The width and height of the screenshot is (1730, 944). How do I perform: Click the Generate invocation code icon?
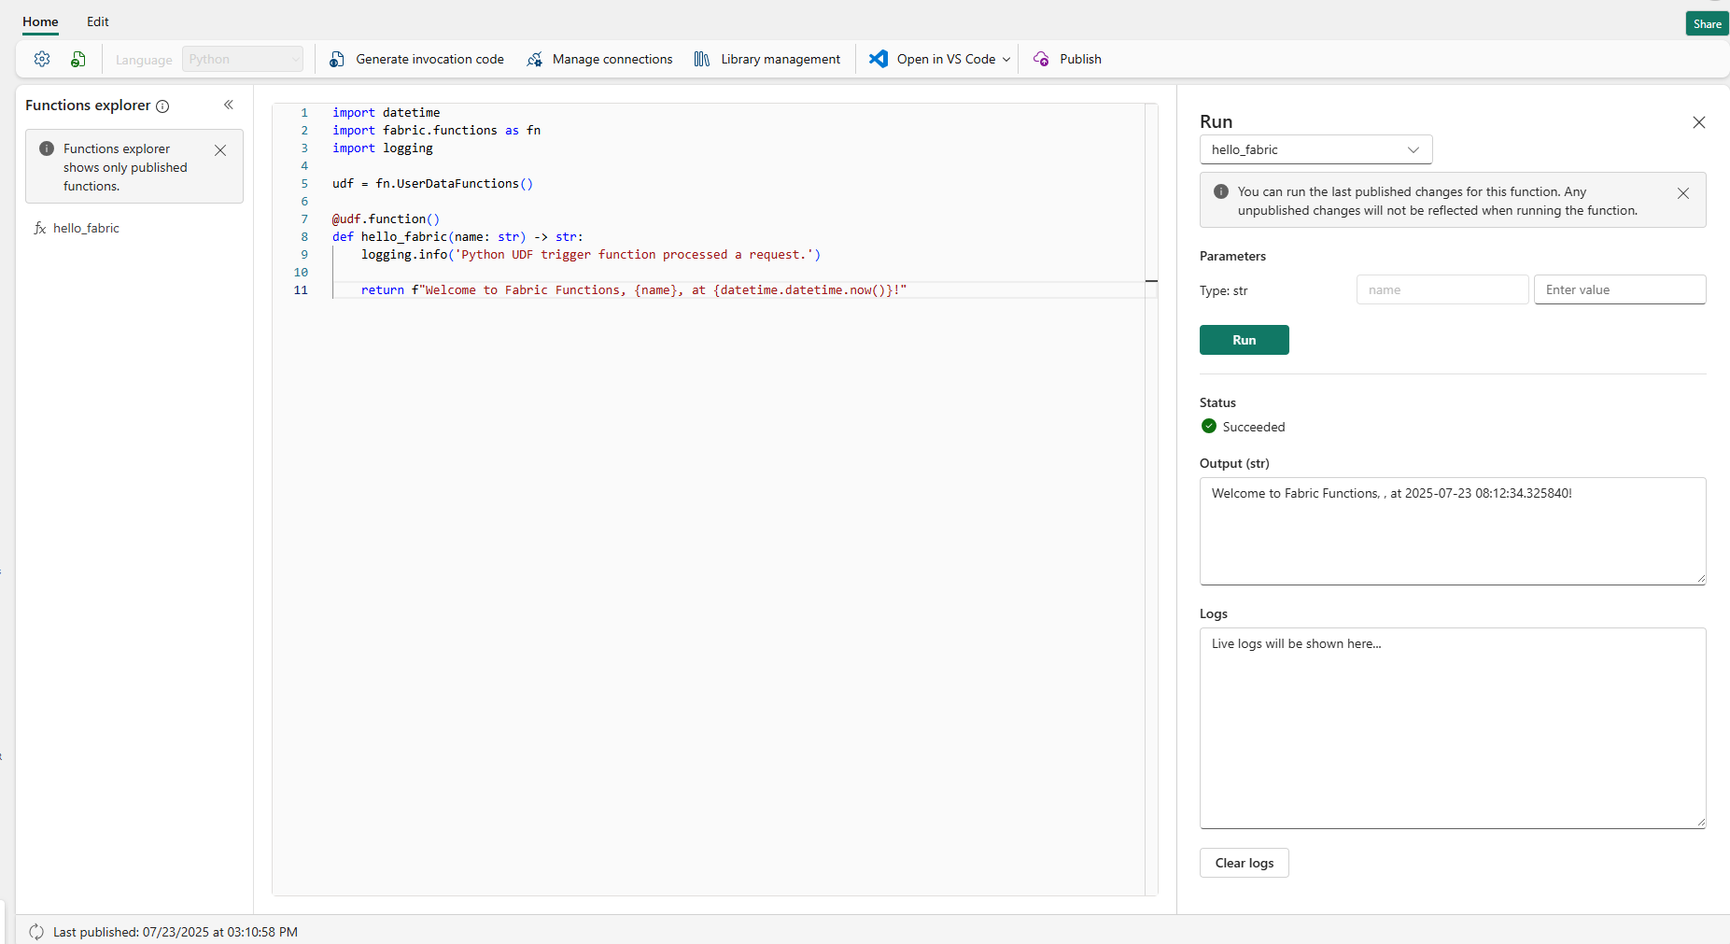click(x=337, y=59)
